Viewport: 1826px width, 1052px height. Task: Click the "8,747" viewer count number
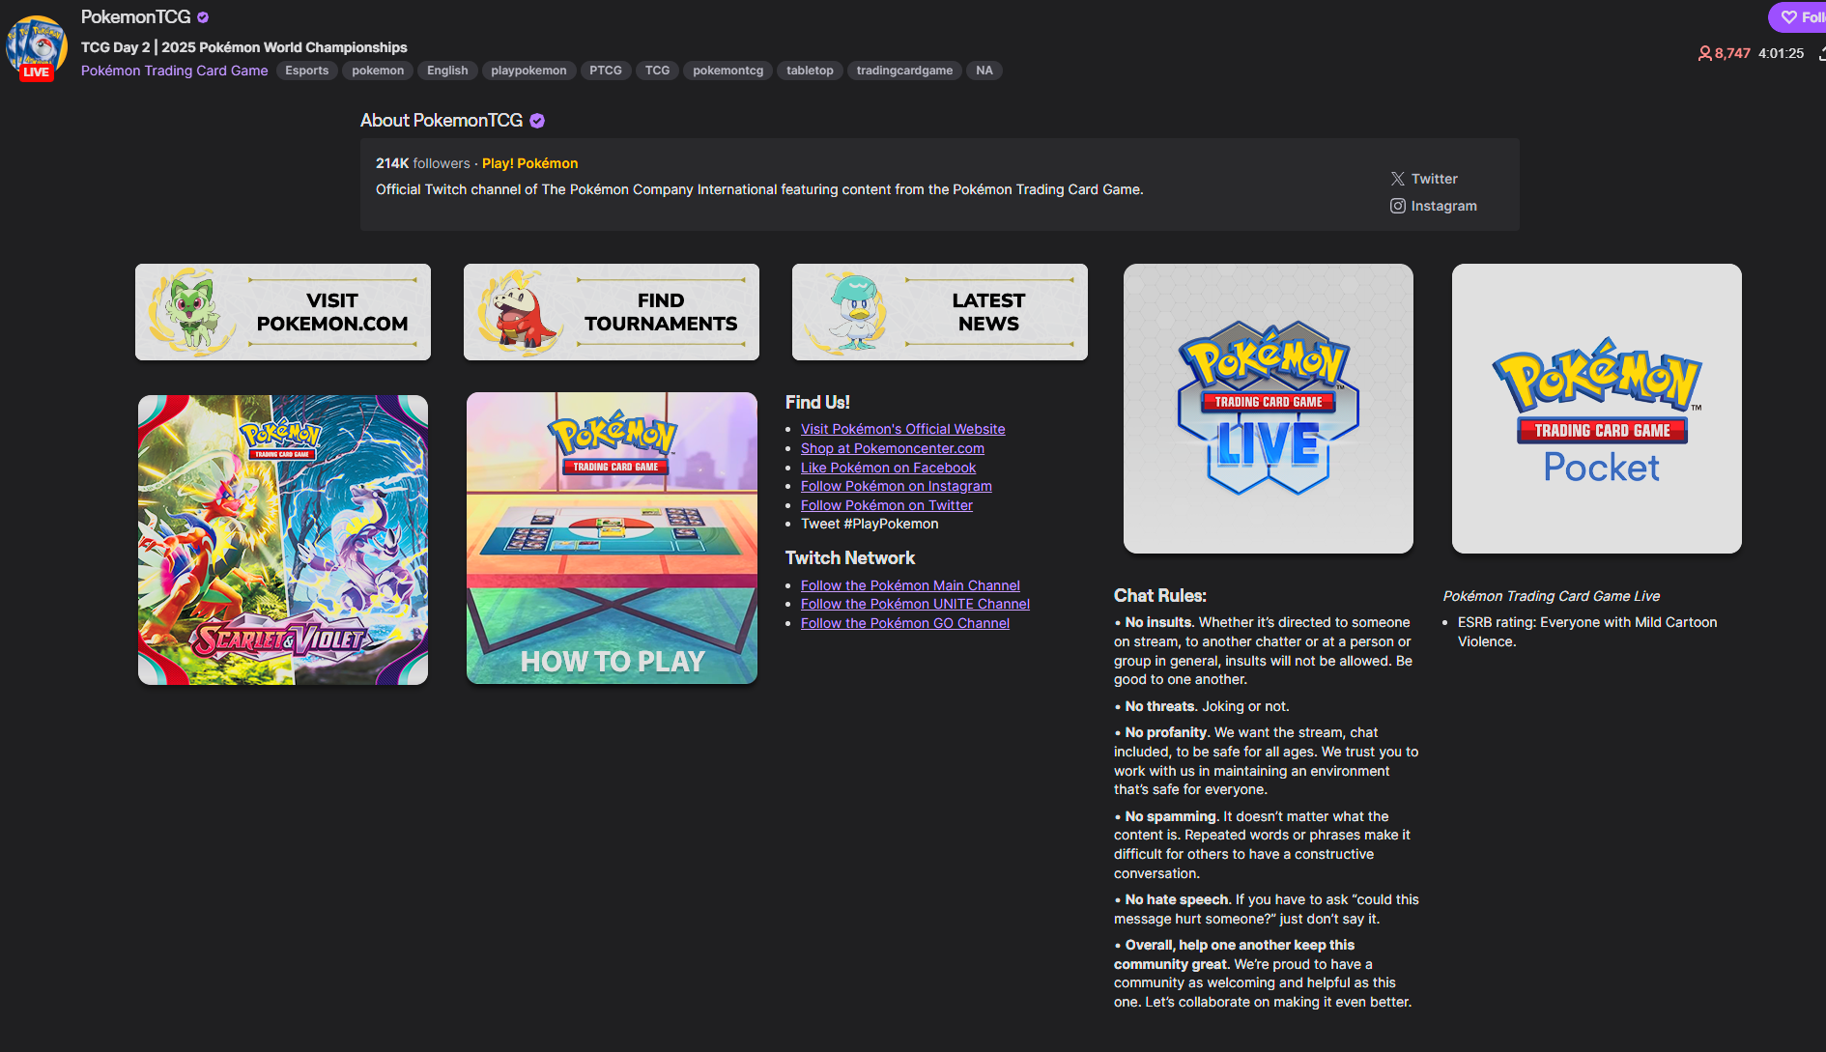1732,53
